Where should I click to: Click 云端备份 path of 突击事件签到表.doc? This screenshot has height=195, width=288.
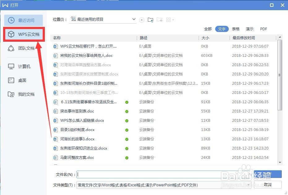click(147, 111)
